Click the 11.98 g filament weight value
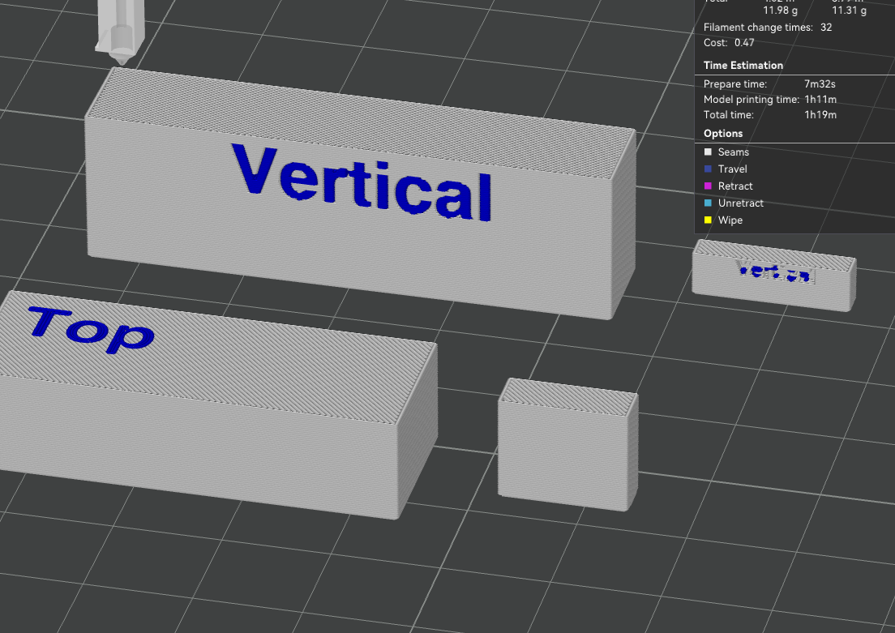This screenshot has height=633, width=895. coord(780,11)
